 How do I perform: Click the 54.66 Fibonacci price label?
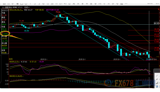click(157, 48)
